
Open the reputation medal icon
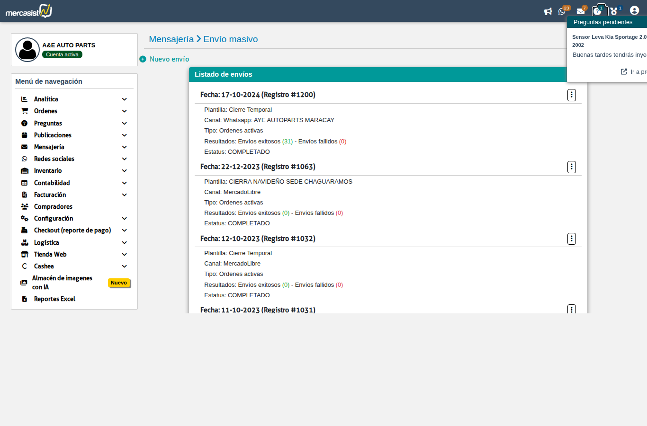point(614,11)
